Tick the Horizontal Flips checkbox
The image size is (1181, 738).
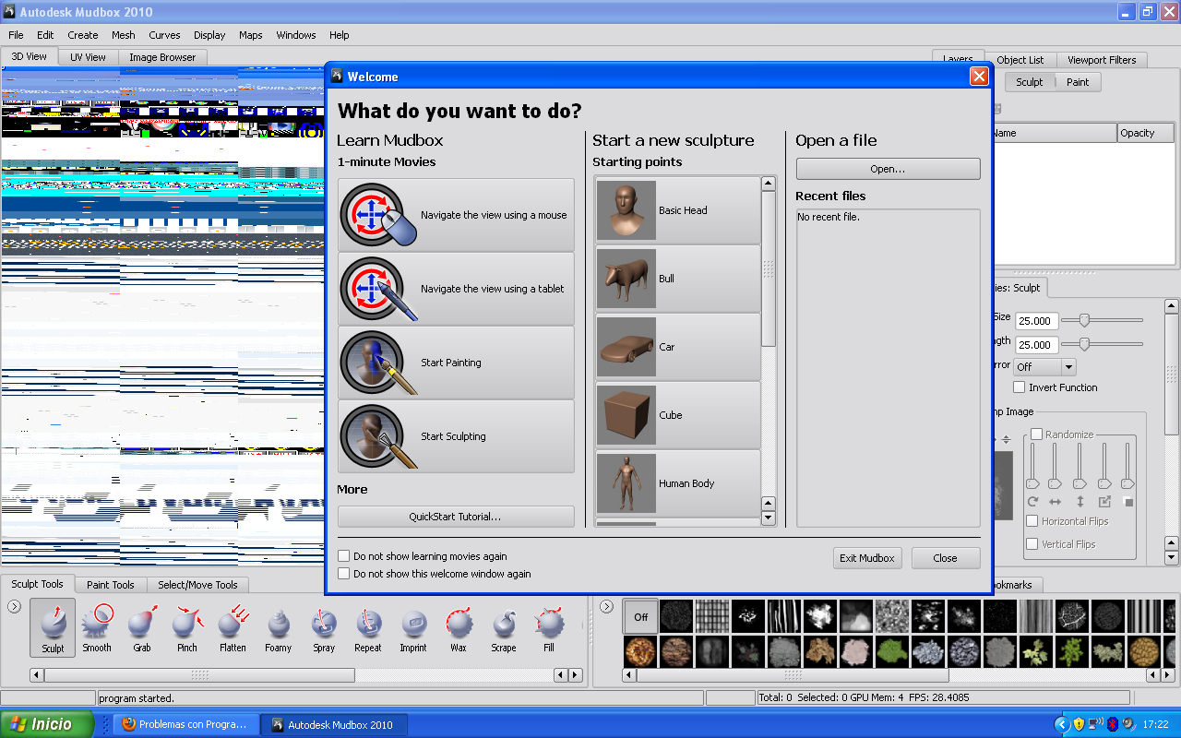1032,521
